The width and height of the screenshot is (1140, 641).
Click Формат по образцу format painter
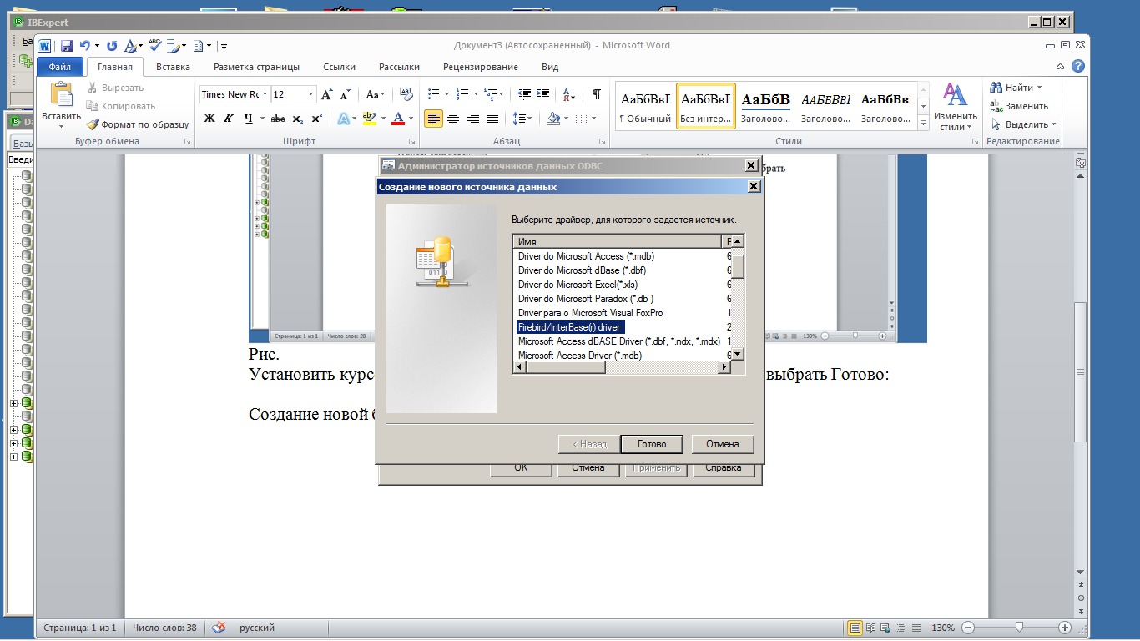pyautogui.click(x=138, y=124)
